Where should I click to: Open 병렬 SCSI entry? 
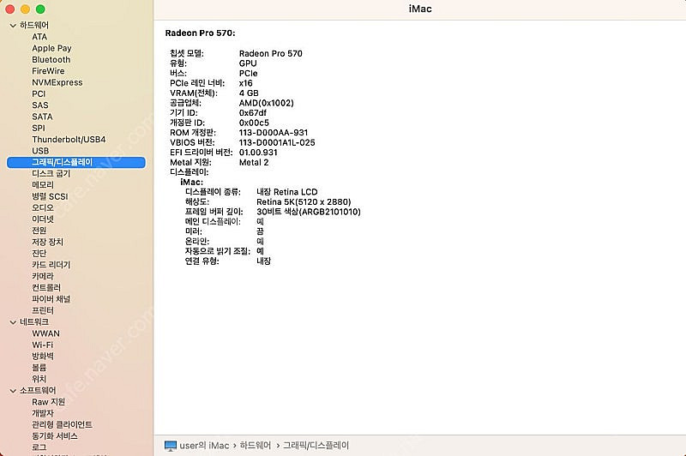coord(50,196)
